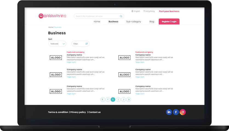Go to next page arrow

pos(124,100)
